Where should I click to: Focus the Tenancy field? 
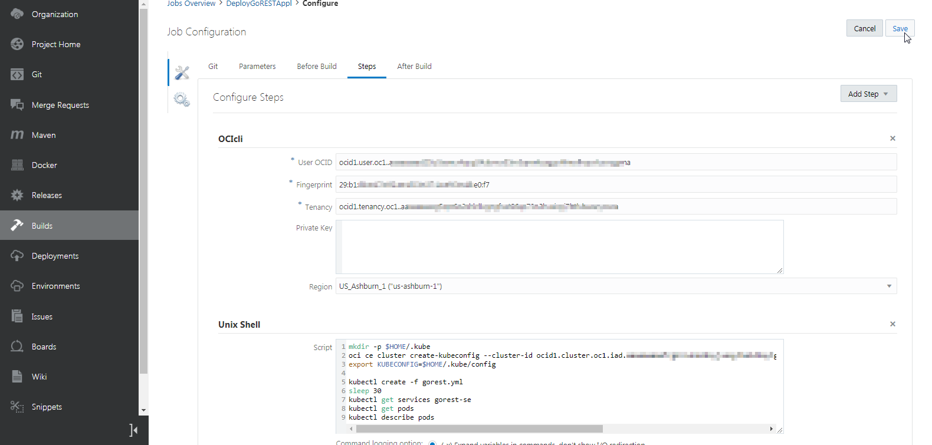[616, 206]
